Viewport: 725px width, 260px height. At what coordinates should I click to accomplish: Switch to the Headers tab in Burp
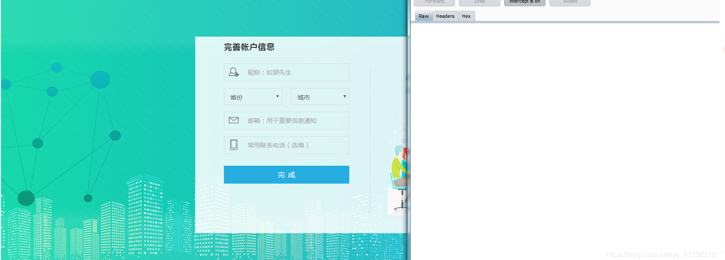click(445, 16)
